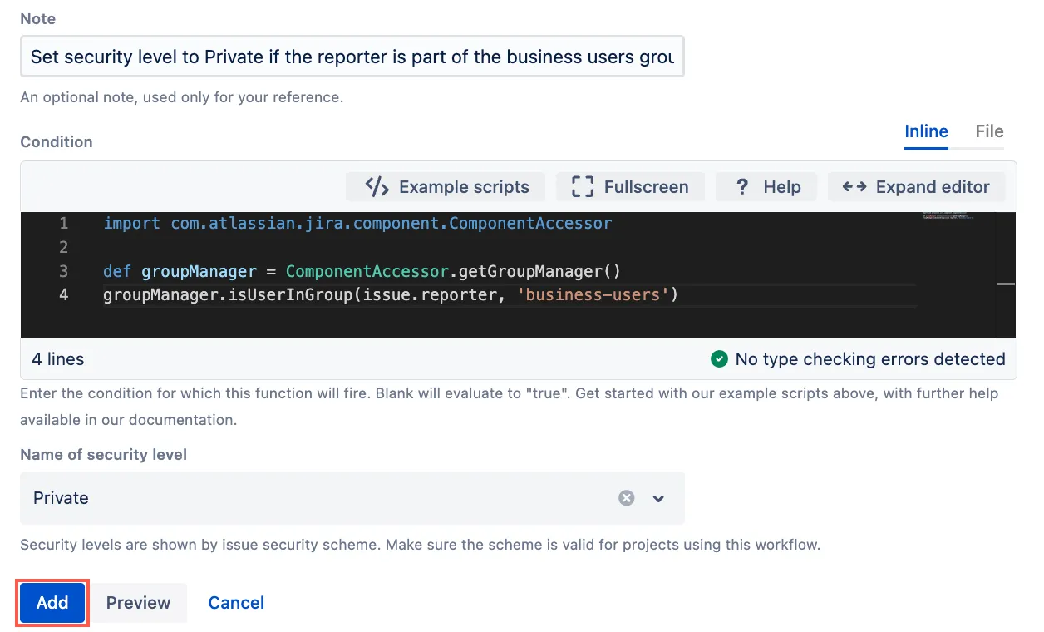Click the groupManager definition on line 3
Screen dimensions: 1044x632
coord(362,272)
